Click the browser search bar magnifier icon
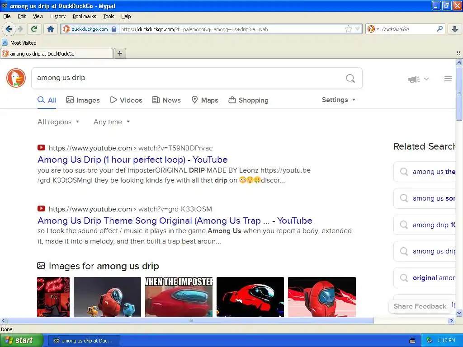Image resolution: width=463 pixels, height=347 pixels. 439,29
